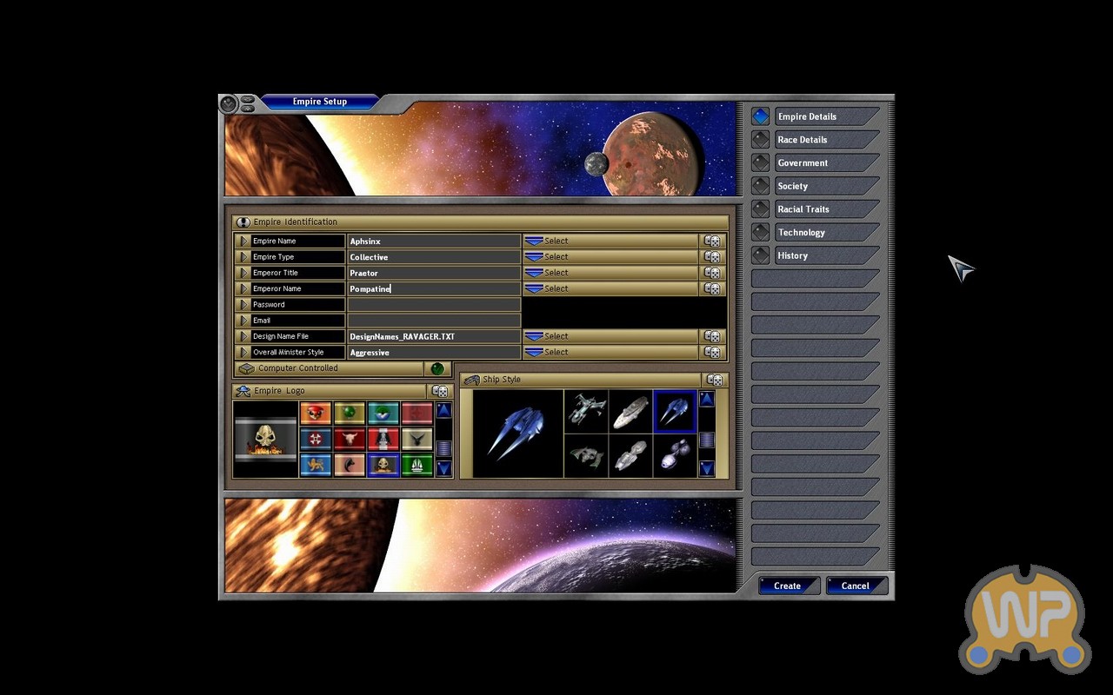Click into the Password input field
This screenshot has height=695, width=1113.
click(434, 305)
